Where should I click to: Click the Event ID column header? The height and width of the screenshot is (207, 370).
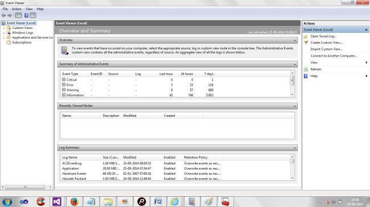pyautogui.click(x=97, y=74)
